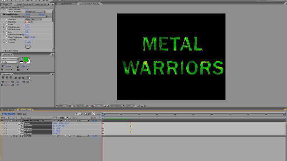Open the Active Camera view dropdown
This screenshot has width=287, height=161.
pyautogui.click(x=116, y=106)
